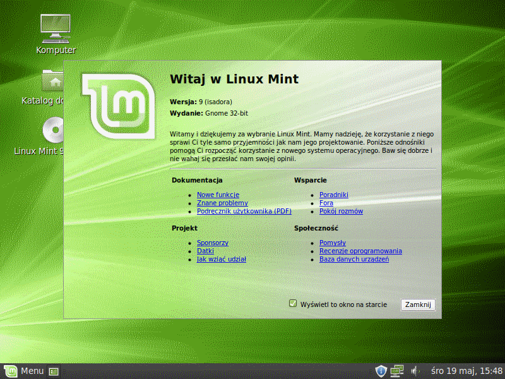This screenshot has height=379, width=505.
Task: Open the home folder desktop icon
Action: (x=54, y=82)
